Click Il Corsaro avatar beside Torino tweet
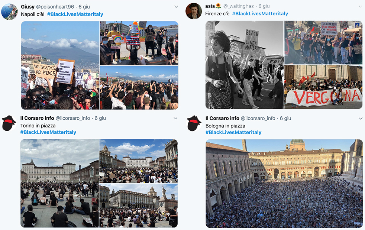 click(9, 123)
